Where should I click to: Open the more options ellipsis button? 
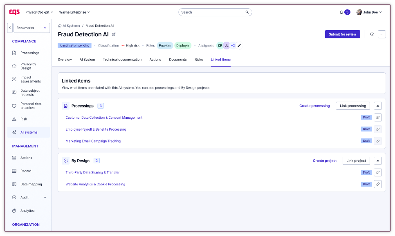pos(382,34)
